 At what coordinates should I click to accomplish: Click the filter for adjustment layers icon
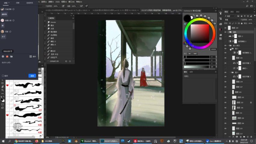coord(242,16)
